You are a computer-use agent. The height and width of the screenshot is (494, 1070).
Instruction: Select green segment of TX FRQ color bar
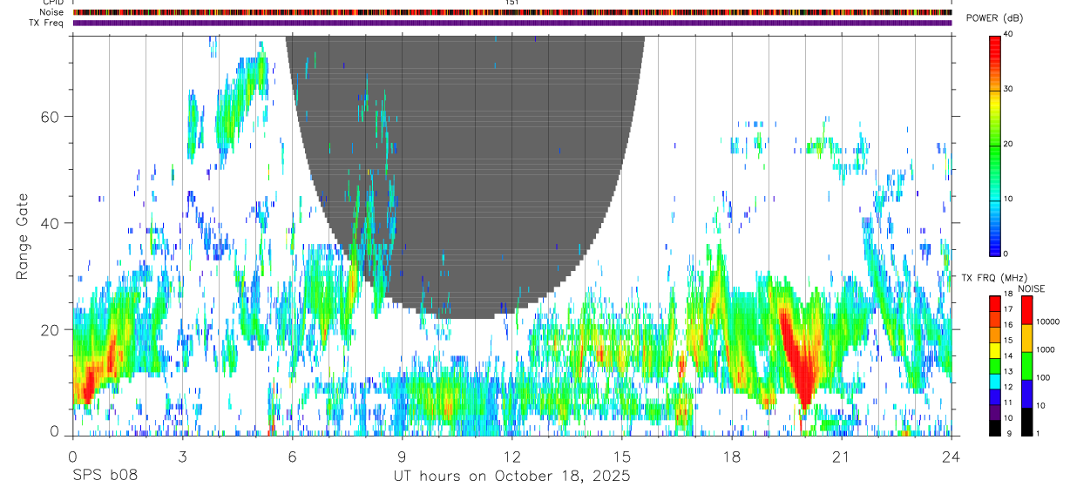click(995, 366)
